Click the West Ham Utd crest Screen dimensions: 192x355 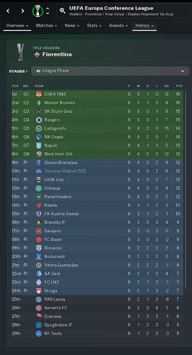39,154
